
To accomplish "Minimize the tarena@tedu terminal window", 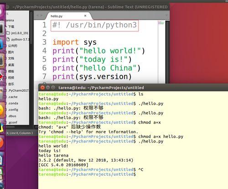I will pyautogui.click(x=48, y=88).
